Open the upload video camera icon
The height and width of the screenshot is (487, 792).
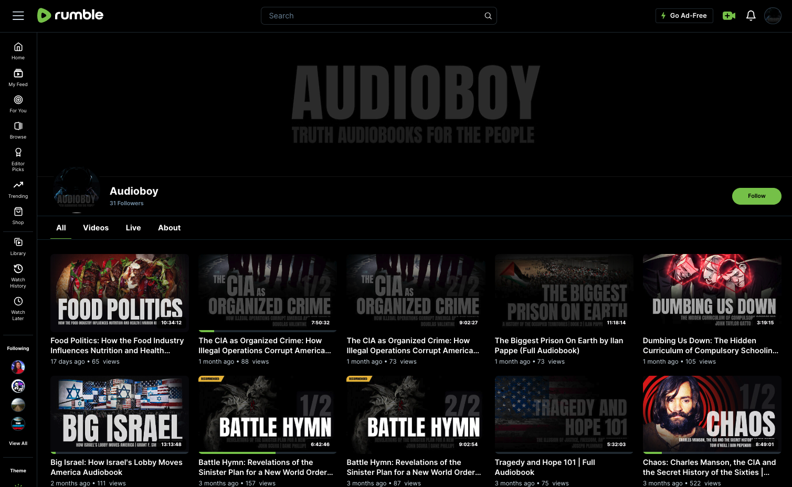click(729, 16)
